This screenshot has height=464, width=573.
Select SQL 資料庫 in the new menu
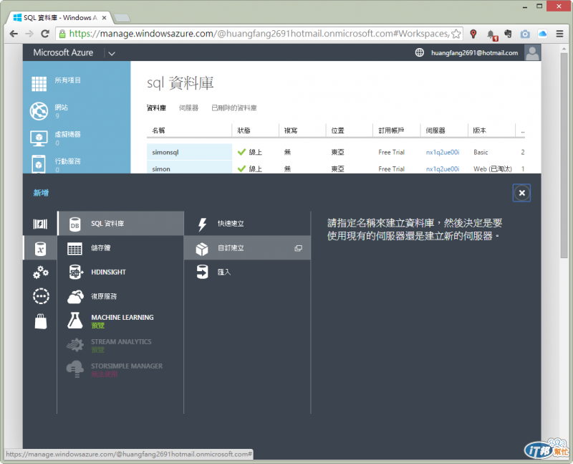pos(121,223)
